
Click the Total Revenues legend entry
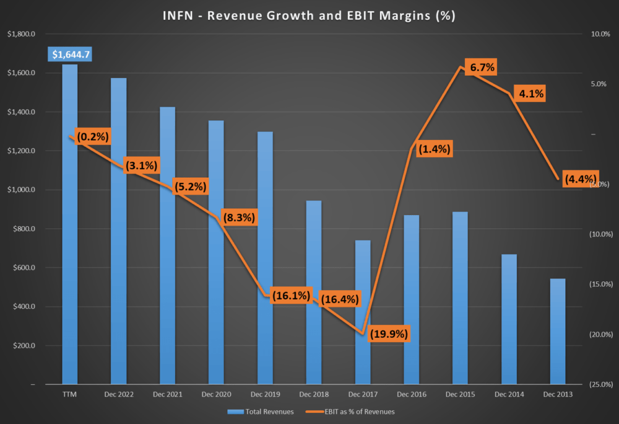coord(261,412)
